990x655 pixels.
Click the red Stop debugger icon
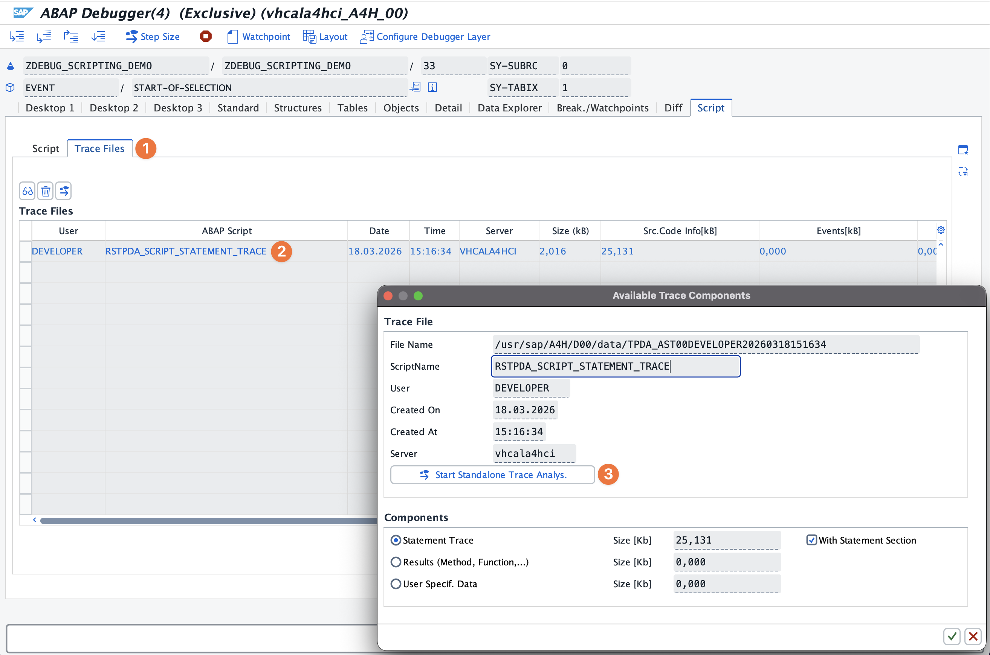pyautogui.click(x=206, y=37)
